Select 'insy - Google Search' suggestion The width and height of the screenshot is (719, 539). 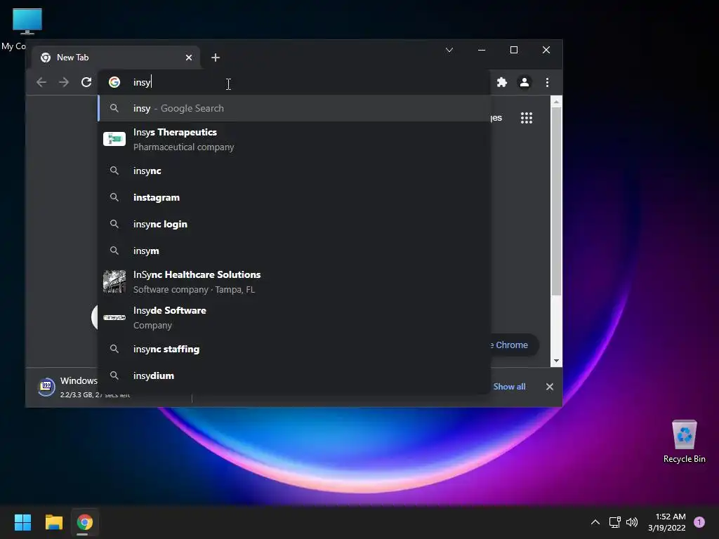click(x=294, y=108)
